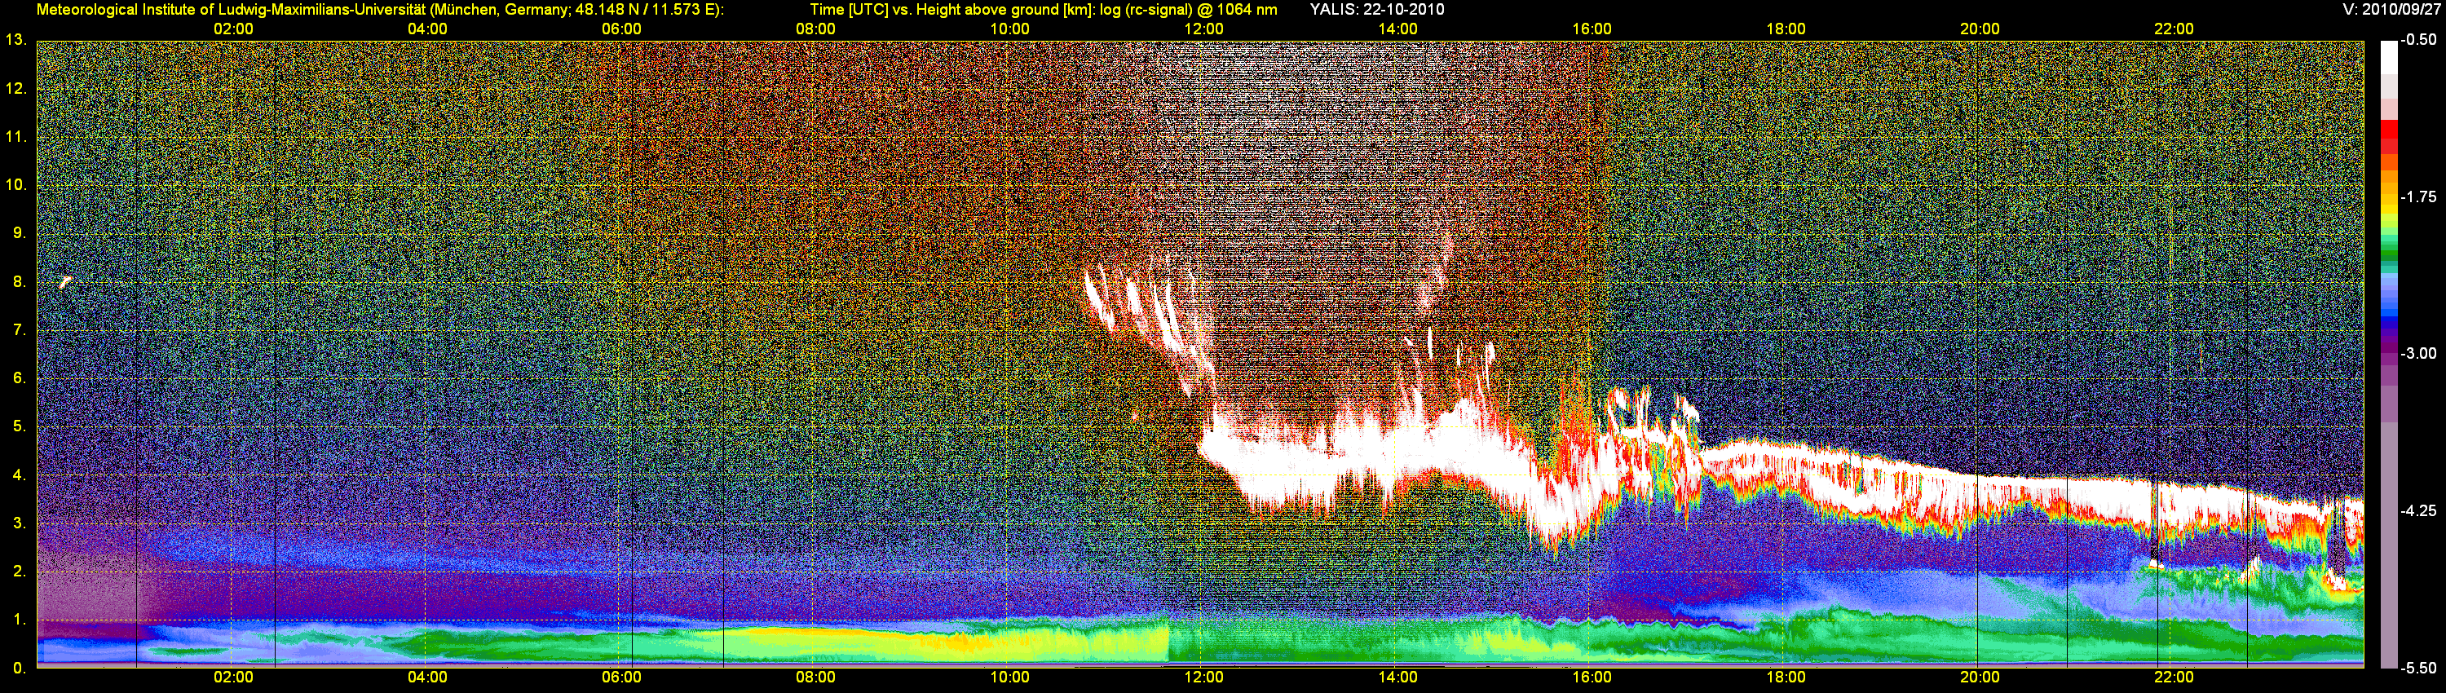The height and width of the screenshot is (693, 2446).
Task: Select 08:00 on the bottom time axis
Action: (815, 677)
